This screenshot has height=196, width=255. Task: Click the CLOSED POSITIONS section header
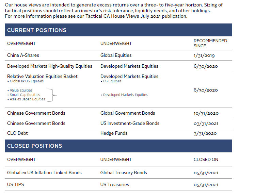click(x=35, y=146)
